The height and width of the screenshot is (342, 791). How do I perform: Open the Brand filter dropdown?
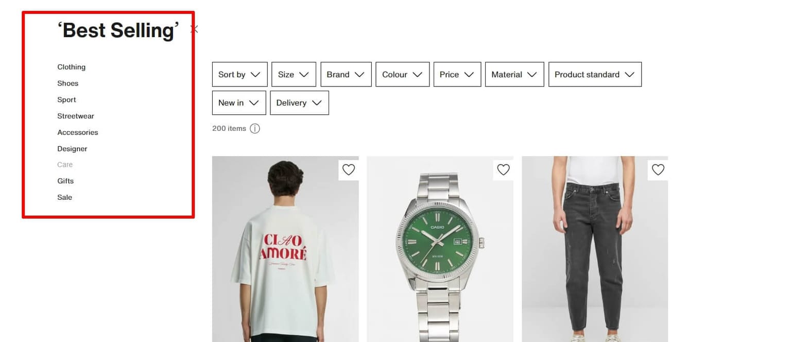click(346, 74)
